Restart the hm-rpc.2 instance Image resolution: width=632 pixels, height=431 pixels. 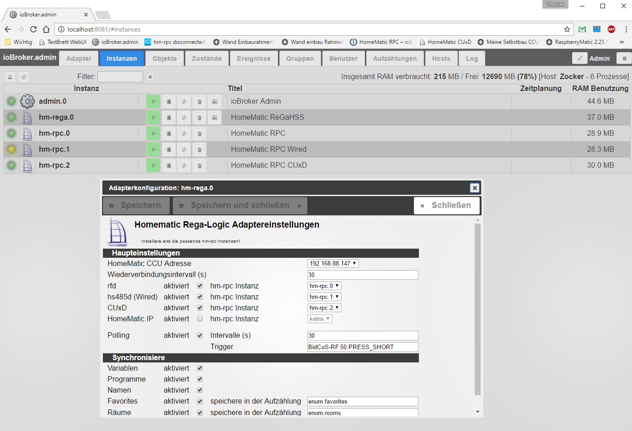(184, 165)
